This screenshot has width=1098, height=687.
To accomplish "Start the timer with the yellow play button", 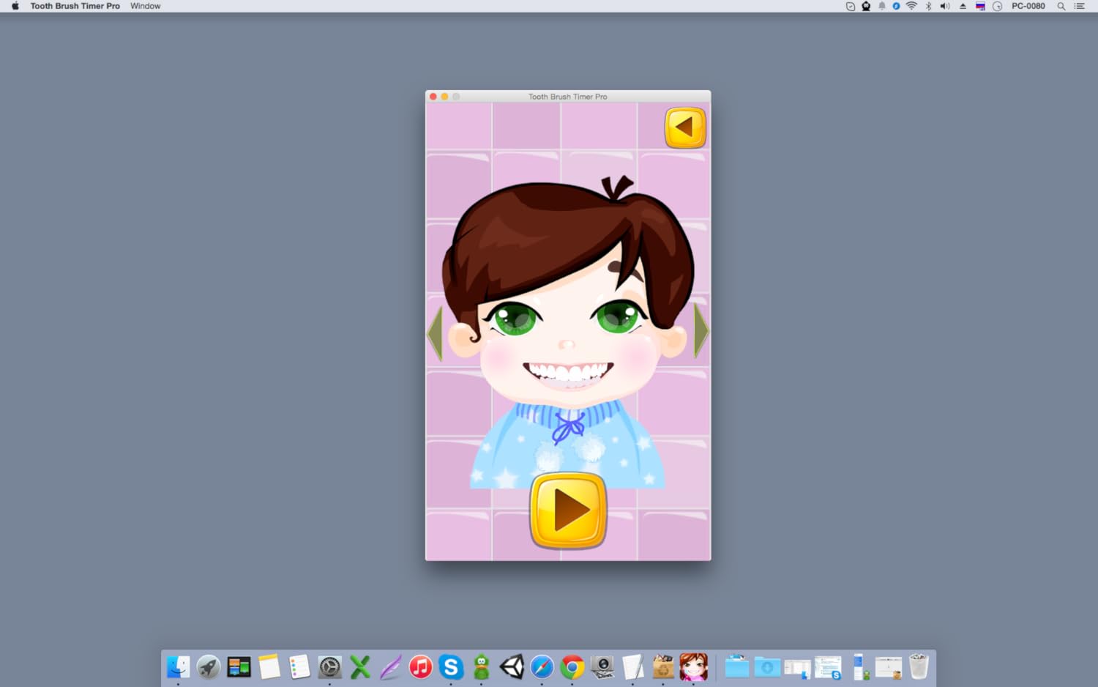I will click(x=568, y=510).
